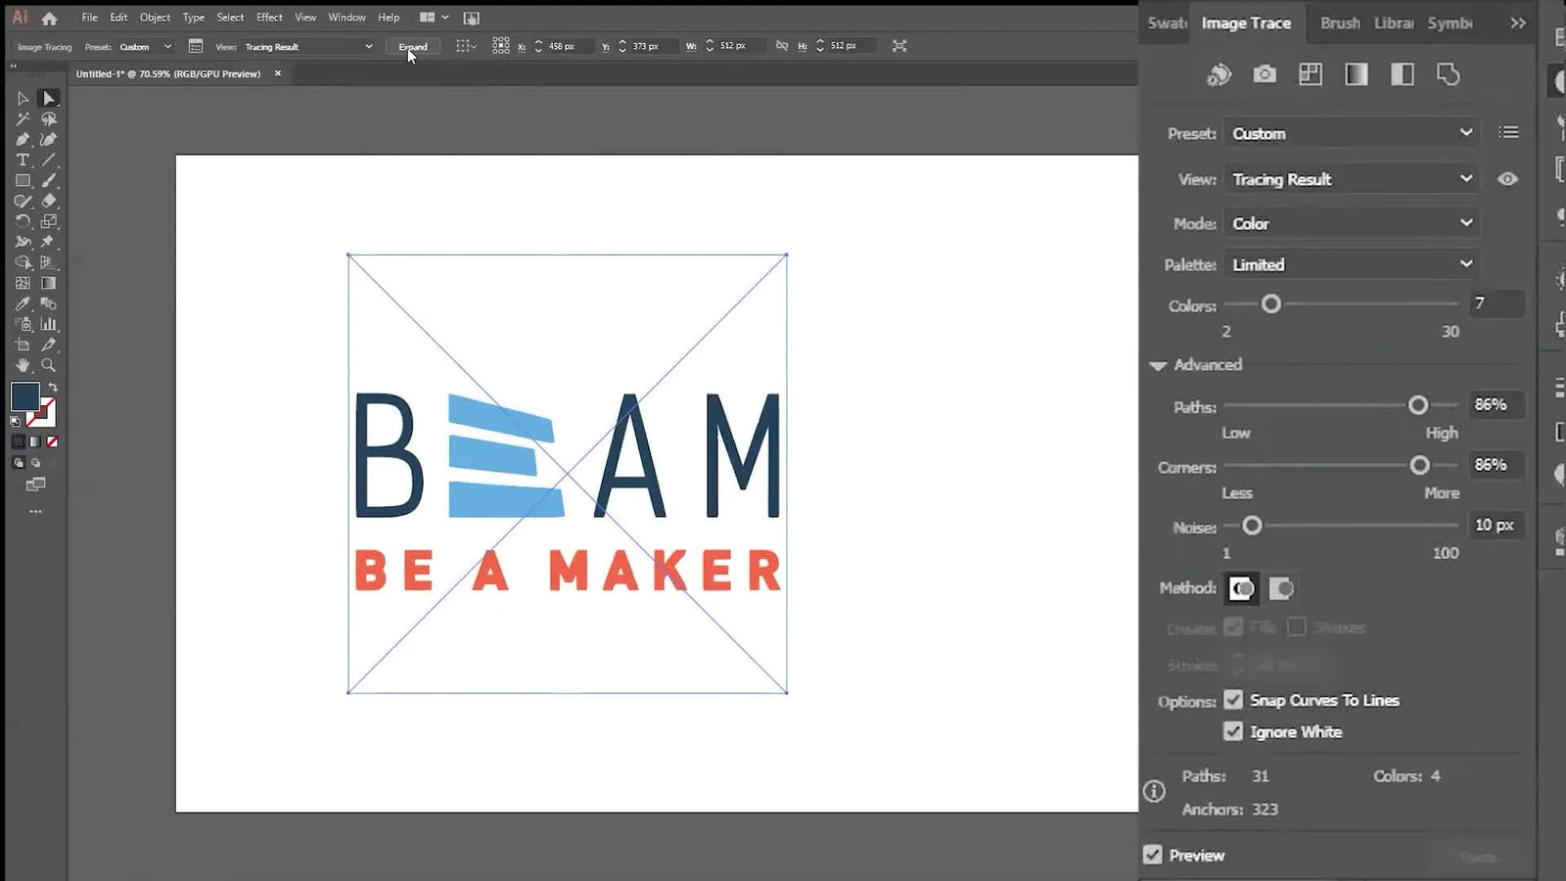Click the Colors slider handle
This screenshot has height=881, width=1566.
(x=1270, y=304)
